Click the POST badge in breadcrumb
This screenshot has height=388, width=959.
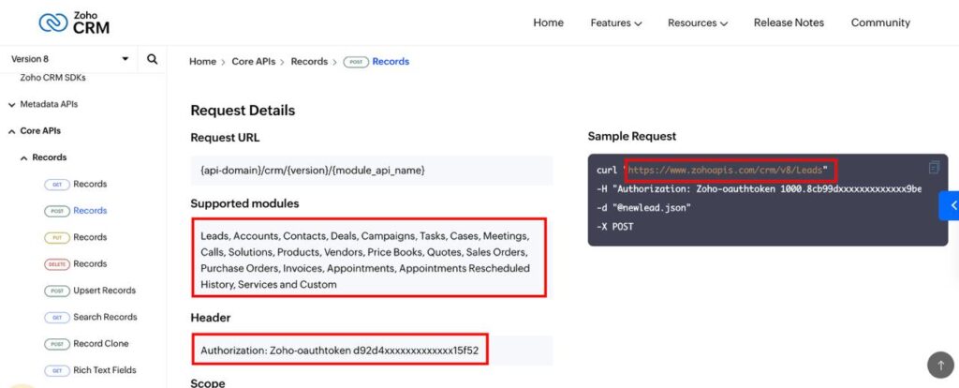pyautogui.click(x=356, y=62)
